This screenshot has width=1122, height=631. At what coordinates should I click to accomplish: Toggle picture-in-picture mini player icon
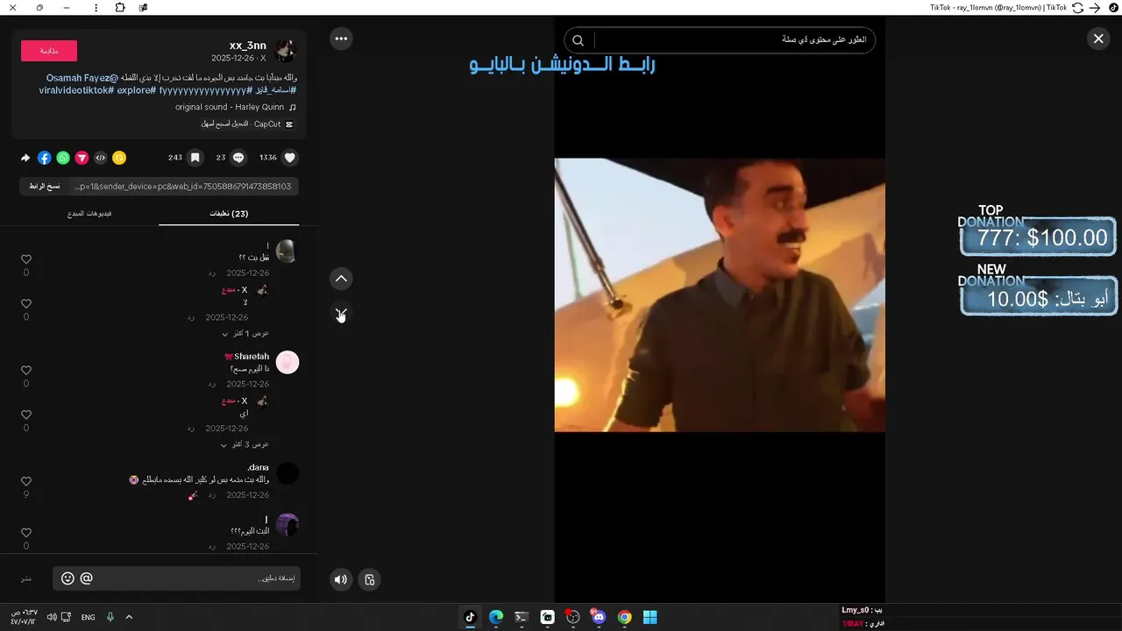click(370, 579)
